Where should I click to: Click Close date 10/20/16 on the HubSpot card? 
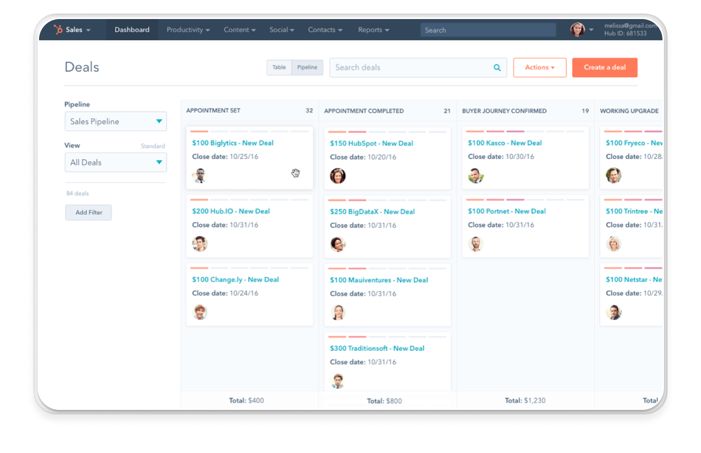[x=363, y=157]
